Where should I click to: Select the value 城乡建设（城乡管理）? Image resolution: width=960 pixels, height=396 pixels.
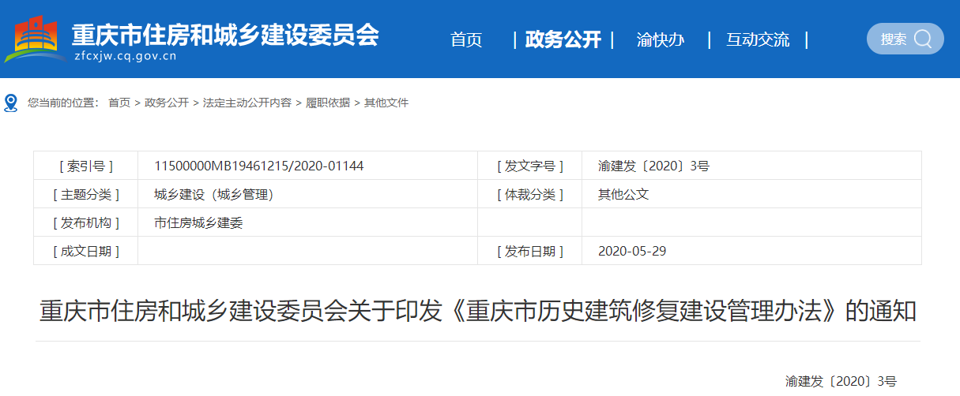coord(214,194)
